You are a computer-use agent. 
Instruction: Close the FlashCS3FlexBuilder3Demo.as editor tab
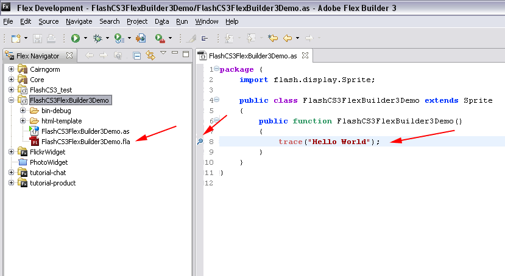point(305,55)
